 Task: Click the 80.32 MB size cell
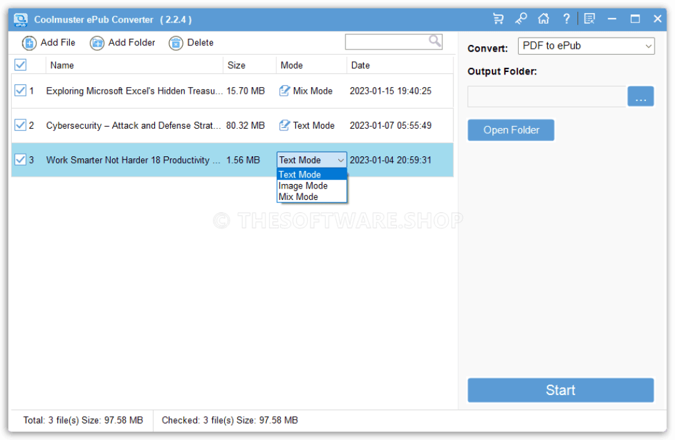245,125
